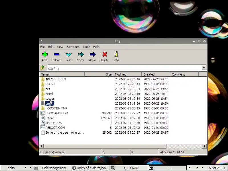228x171 pixels.
Task: Click the Extract toolbar icon
Action: click(x=56, y=54)
